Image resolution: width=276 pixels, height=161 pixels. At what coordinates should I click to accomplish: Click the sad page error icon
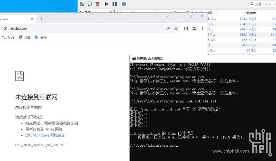click(x=19, y=76)
